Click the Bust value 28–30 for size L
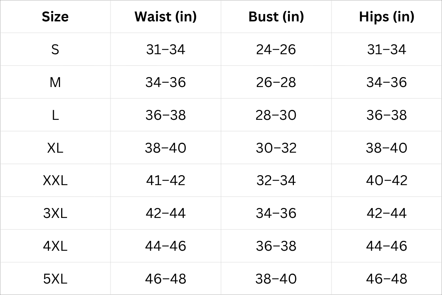The width and height of the screenshot is (442, 295). (x=276, y=115)
